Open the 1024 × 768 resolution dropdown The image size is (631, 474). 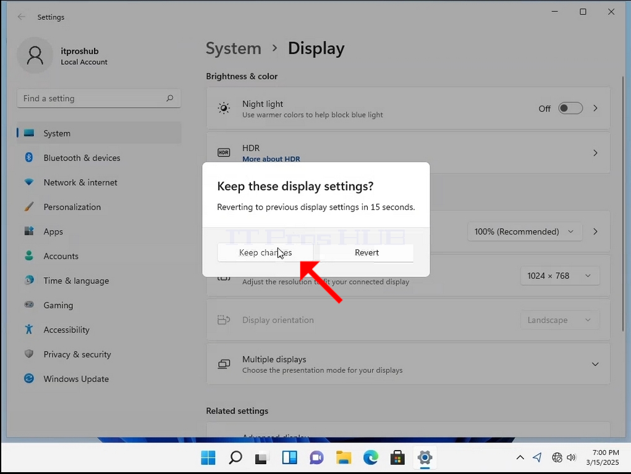(559, 276)
